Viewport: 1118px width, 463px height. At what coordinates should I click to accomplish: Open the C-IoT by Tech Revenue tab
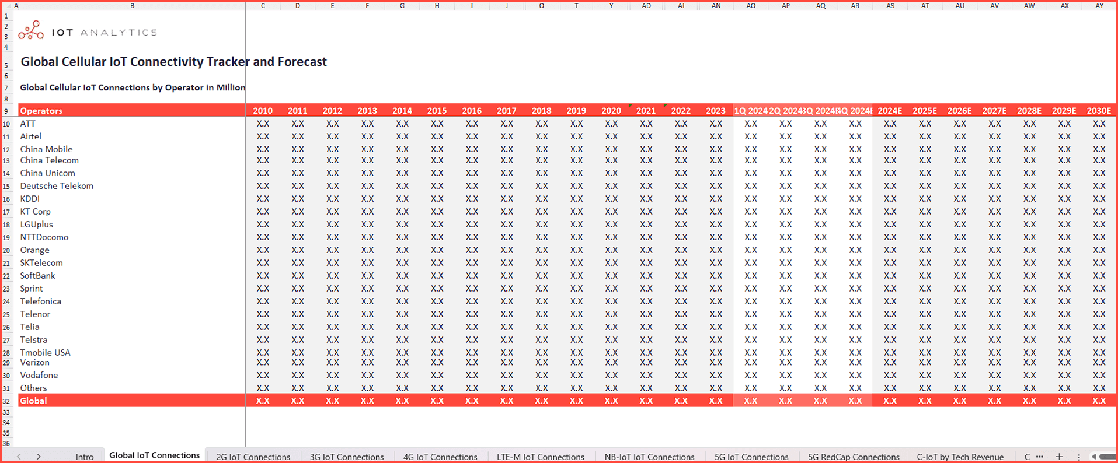[x=960, y=457]
